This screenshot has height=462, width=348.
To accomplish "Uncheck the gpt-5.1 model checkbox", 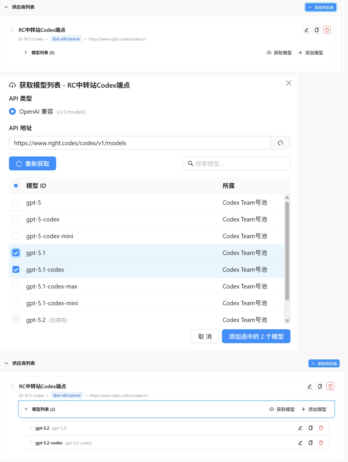I will coord(16,253).
